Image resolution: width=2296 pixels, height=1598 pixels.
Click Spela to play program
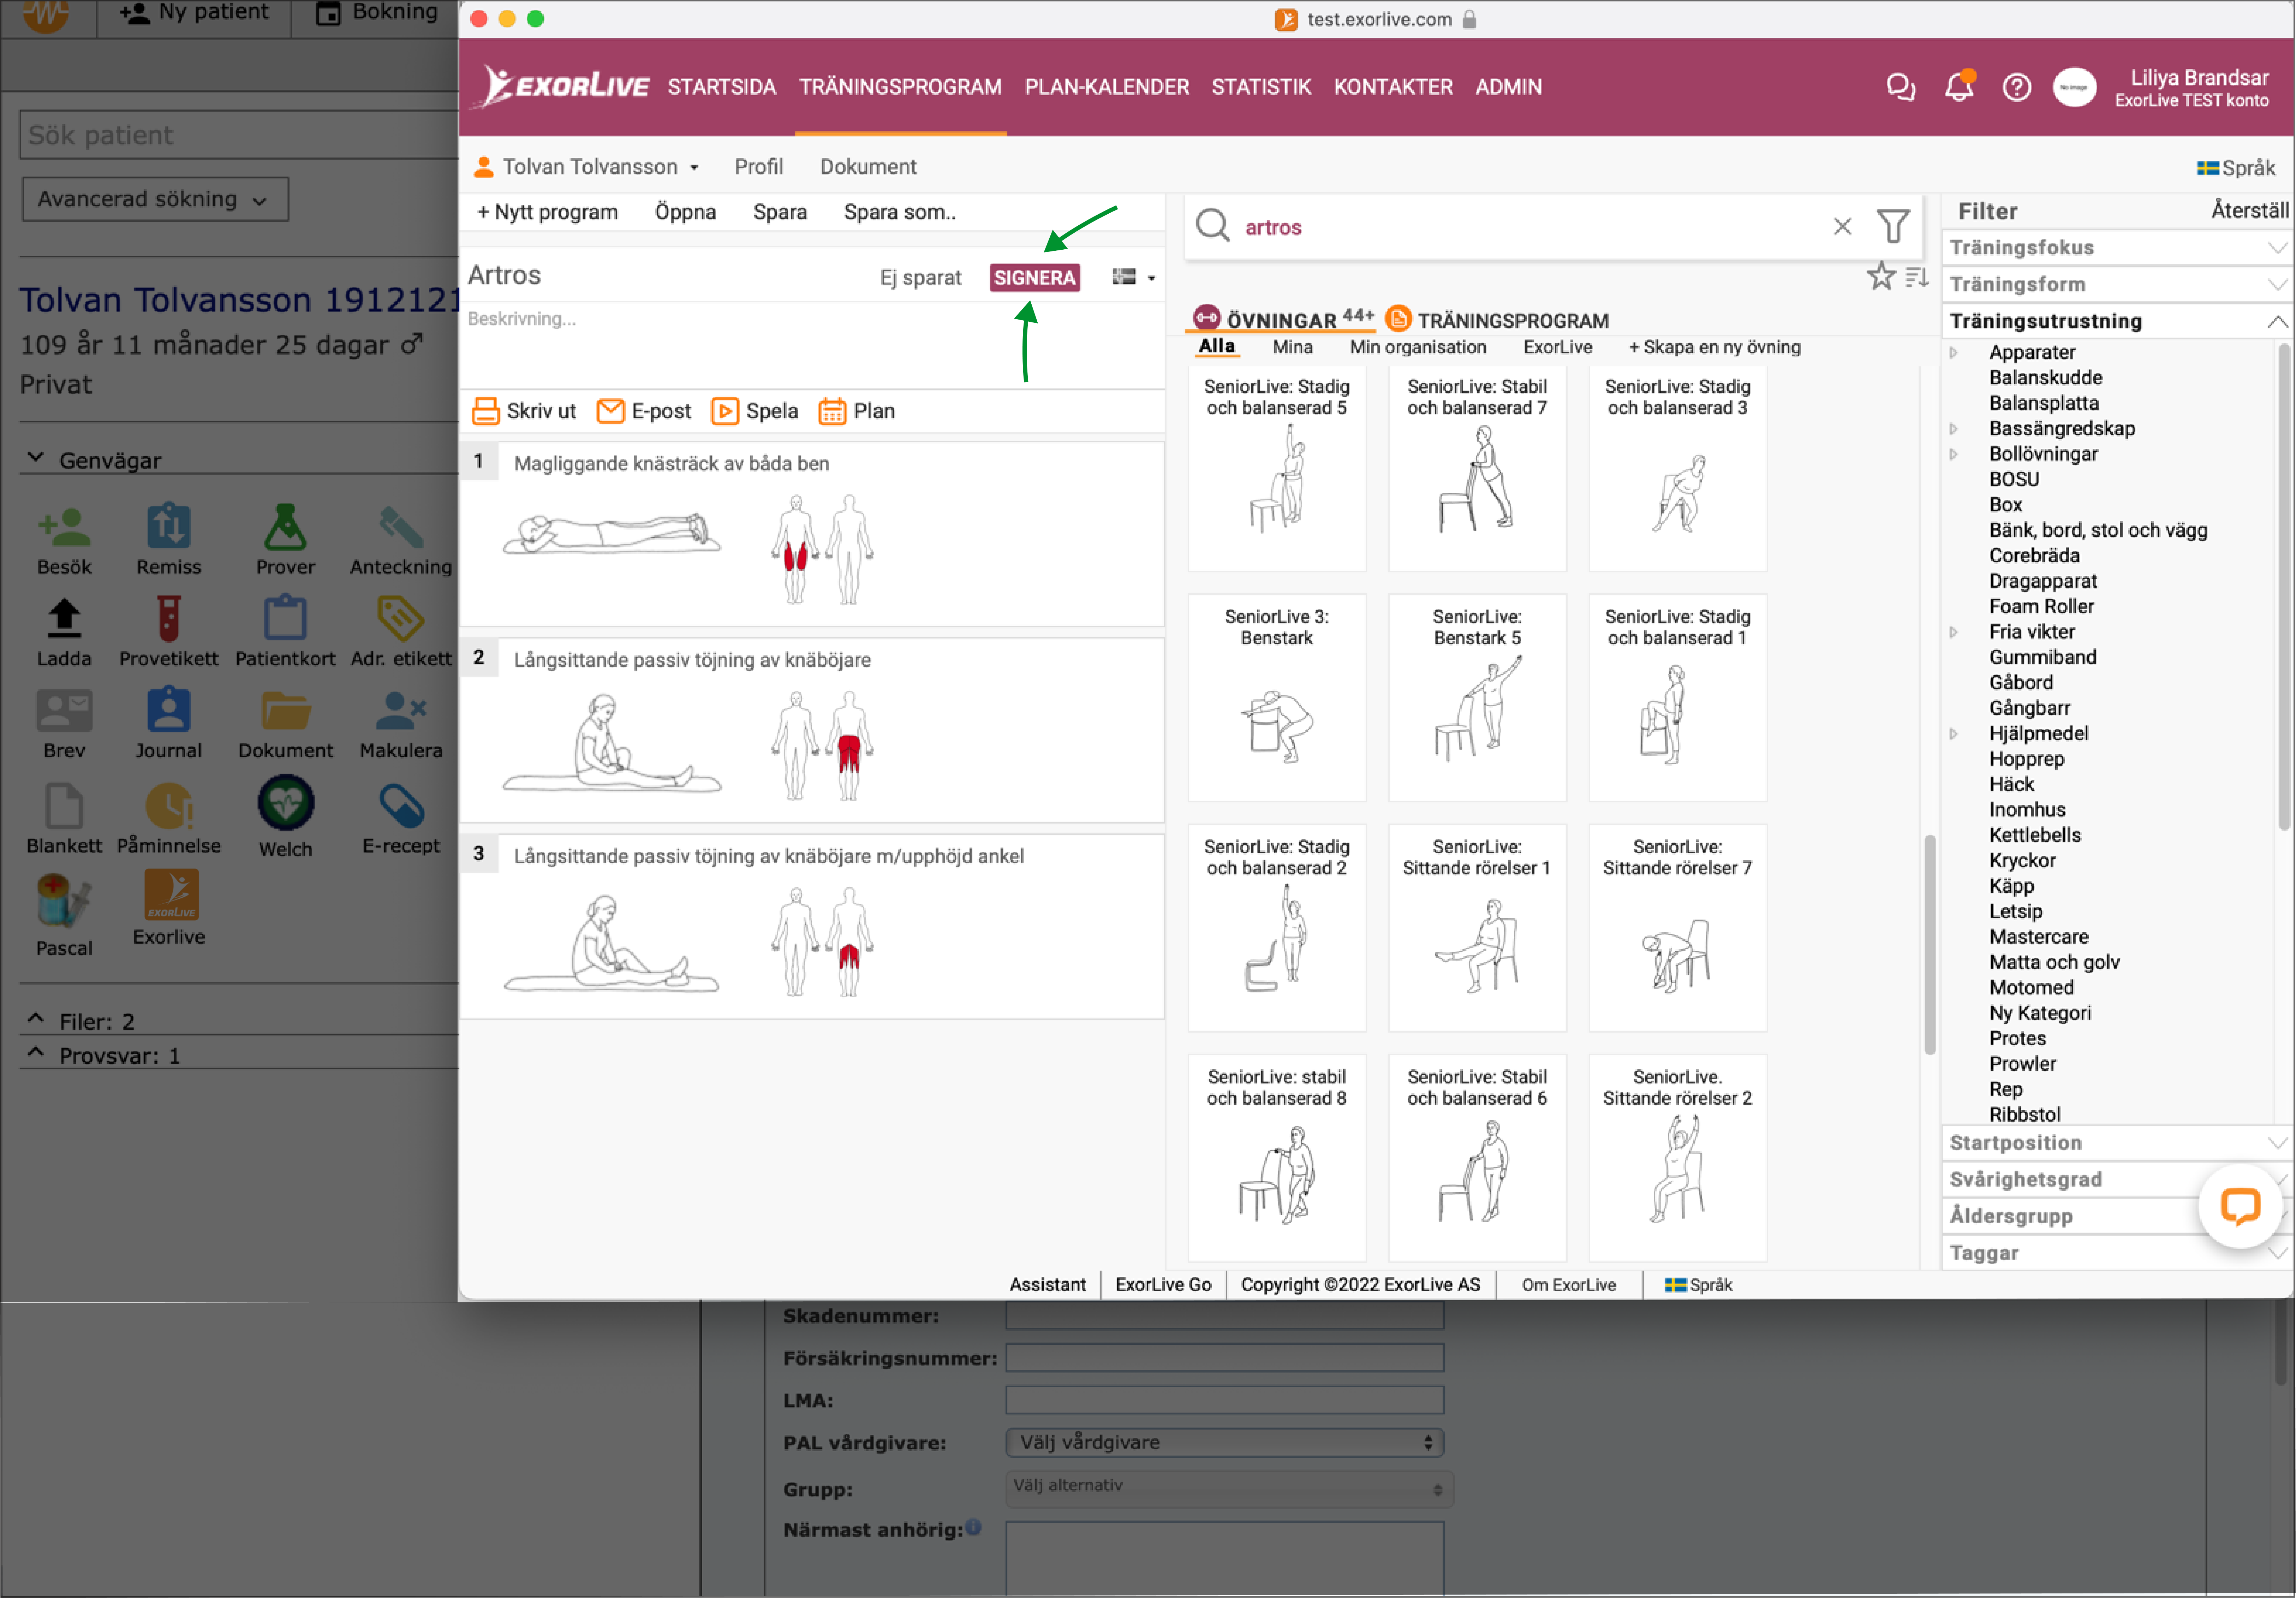click(755, 411)
